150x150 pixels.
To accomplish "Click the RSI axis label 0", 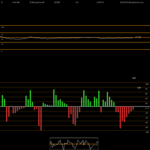I will click(2, 51).
